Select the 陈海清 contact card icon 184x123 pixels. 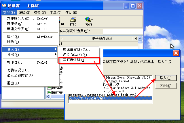pyautogui.click(x=50, y=88)
